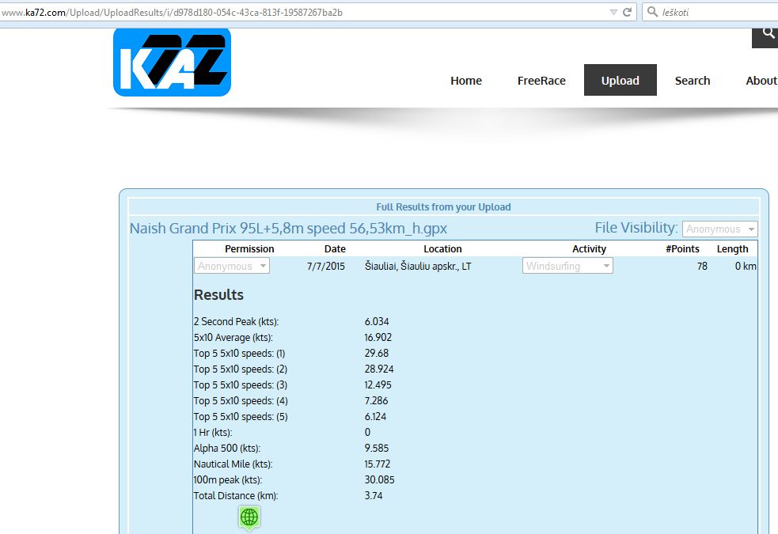The width and height of the screenshot is (778, 534).
Task: Open the FreeRace menu item
Action: (541, 81)
